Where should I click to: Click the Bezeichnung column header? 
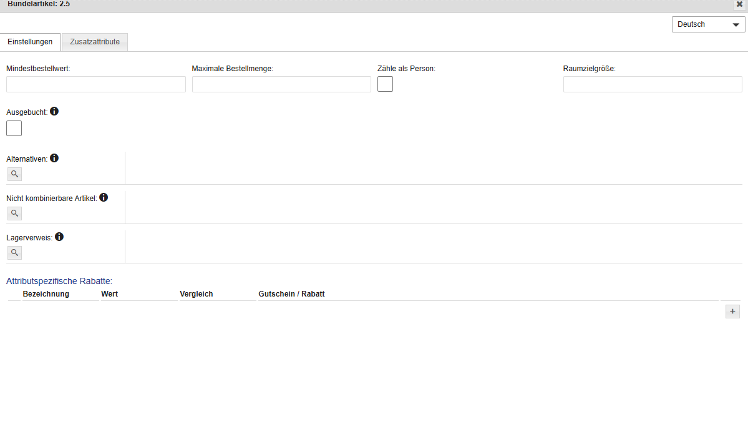click(46, 294)
